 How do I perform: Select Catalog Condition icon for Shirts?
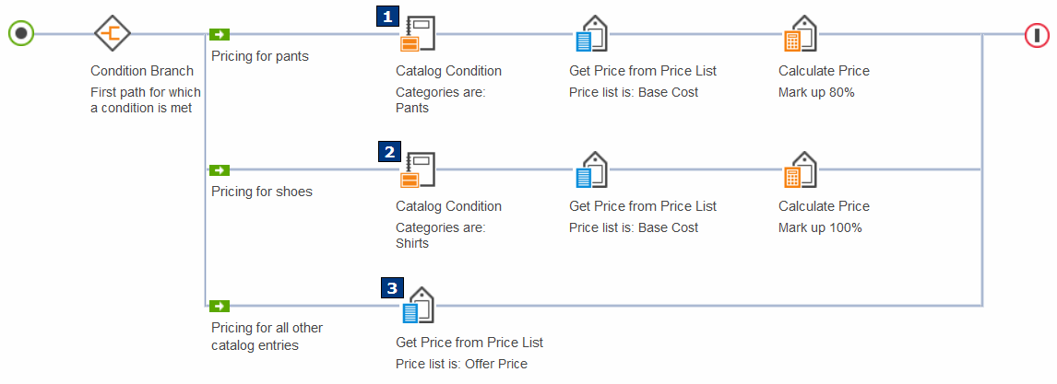[x=417, y=170]
